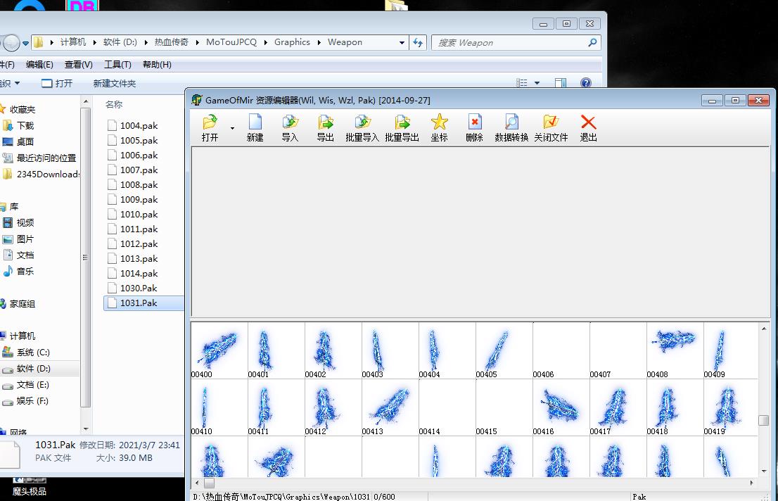Click the 批量导入 batch import icon
This screenshot has height=501, width=778.
(362, 122)
